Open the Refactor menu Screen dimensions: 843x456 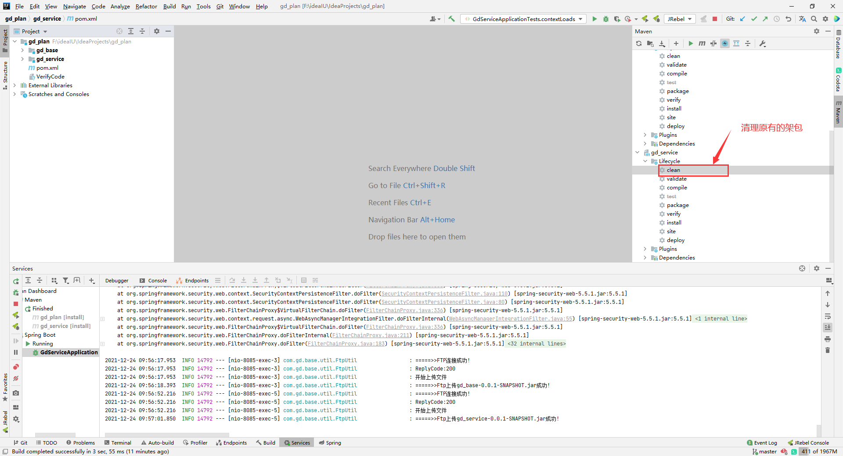pyautogui.click(x=146, y=6)
